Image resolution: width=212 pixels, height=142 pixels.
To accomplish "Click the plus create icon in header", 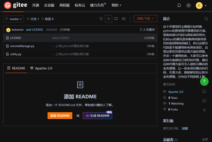I will pyautogui.click(x=188, y=5).
